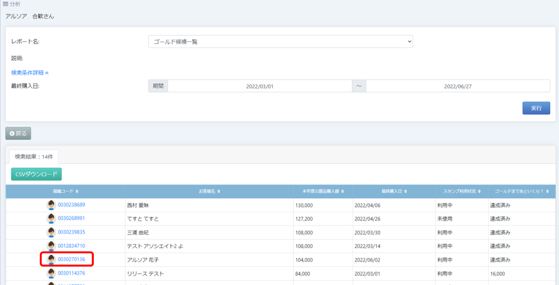Viewport: 559px width, 285px height.
Task: Select the 検索結果：14件 tab
Action: (x=34, y=156)
